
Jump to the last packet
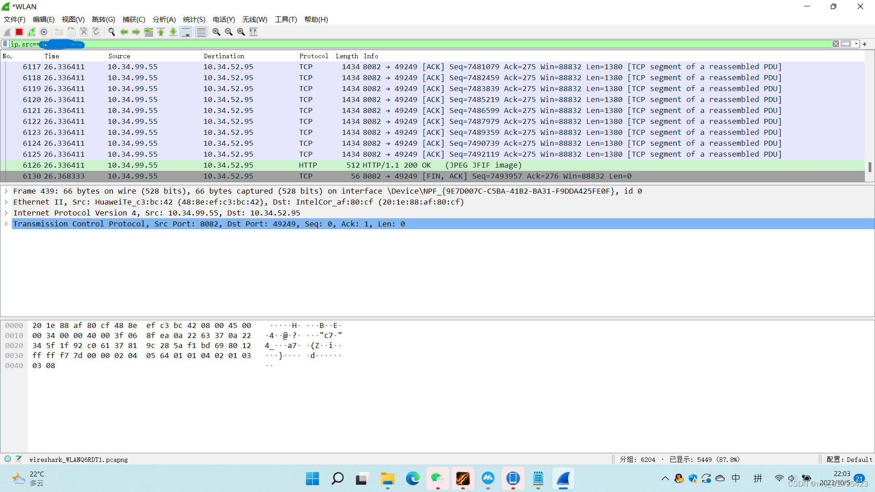(x=173, y=32)
